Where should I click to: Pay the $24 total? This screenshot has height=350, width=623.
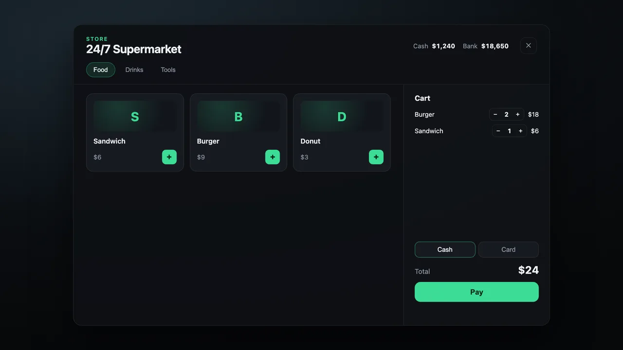[x=476, y=292]
